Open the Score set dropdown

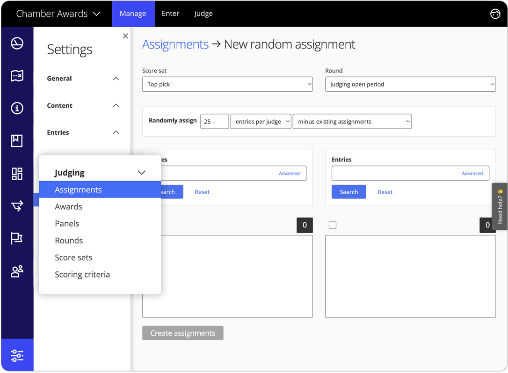point(227,84)
